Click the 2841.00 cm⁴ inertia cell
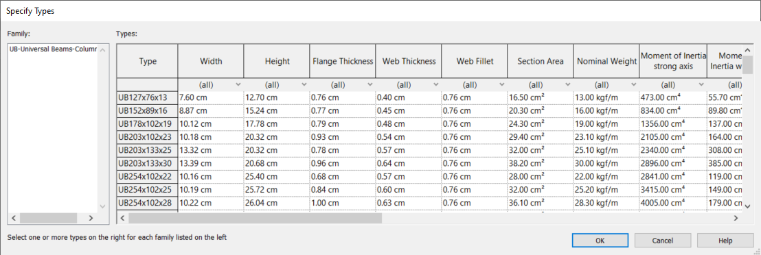The image size is (761, 255). coord(672,176)
